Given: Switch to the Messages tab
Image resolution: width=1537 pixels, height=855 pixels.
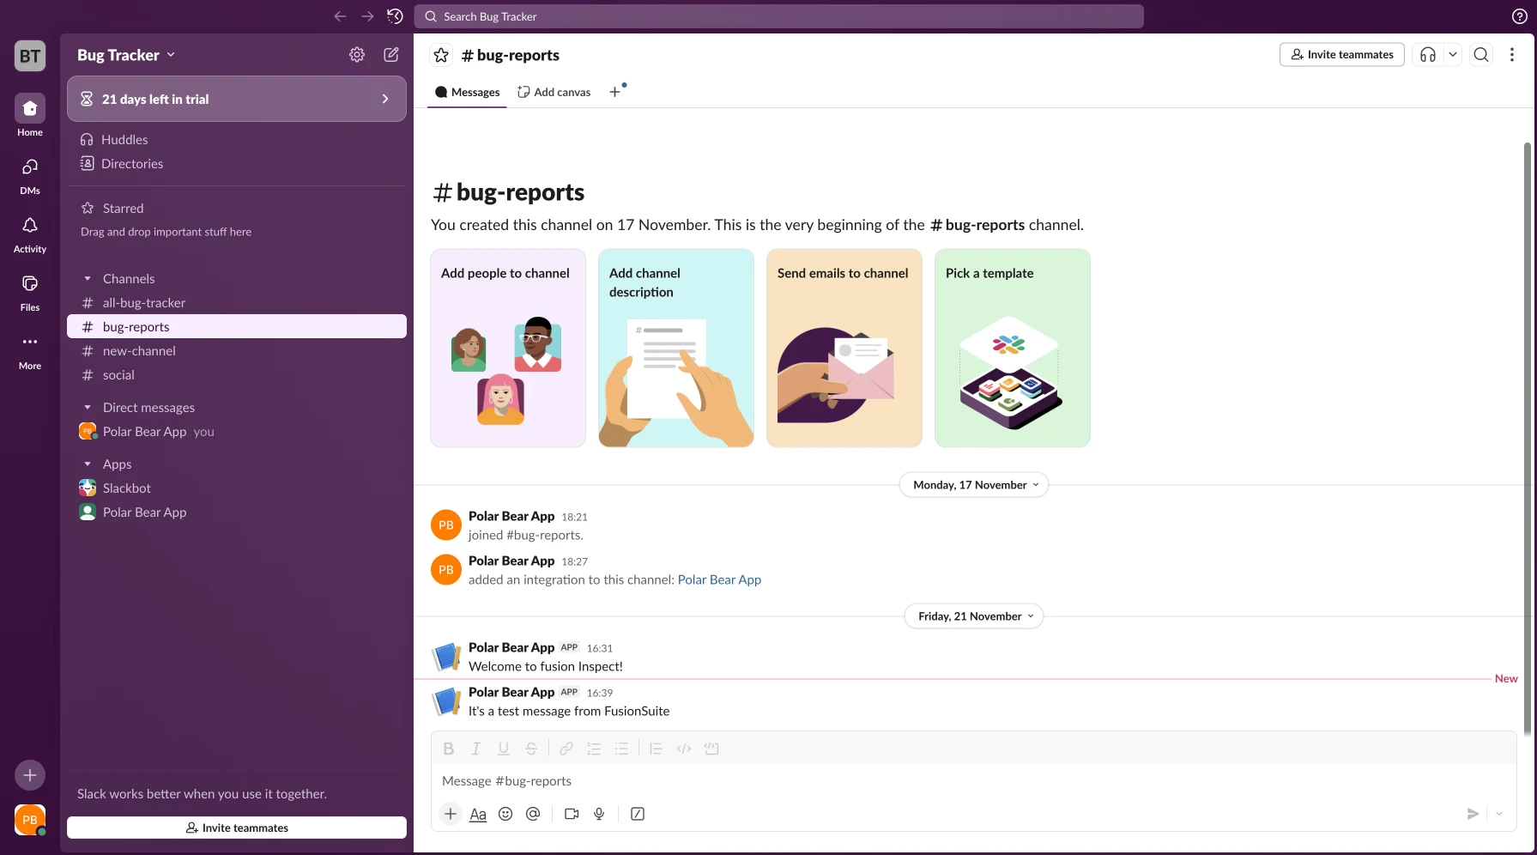Looking at the screenshot, I should coord(468,92).
